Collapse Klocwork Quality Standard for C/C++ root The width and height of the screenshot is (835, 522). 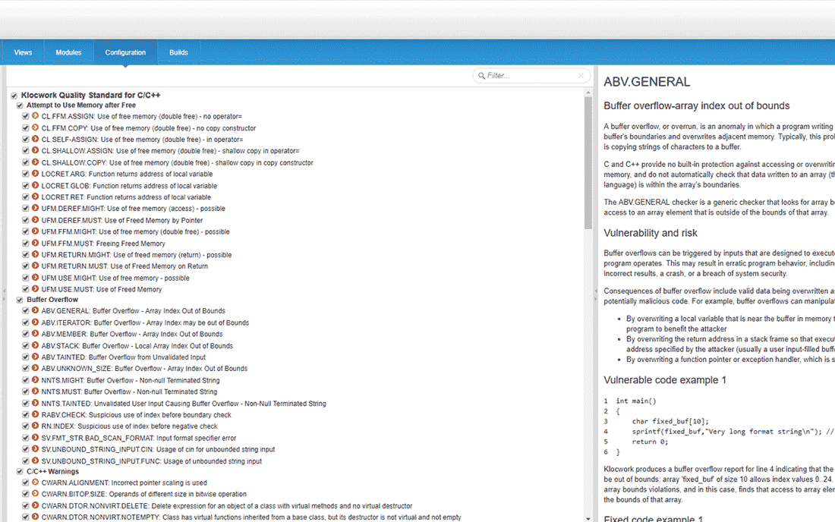90,95
